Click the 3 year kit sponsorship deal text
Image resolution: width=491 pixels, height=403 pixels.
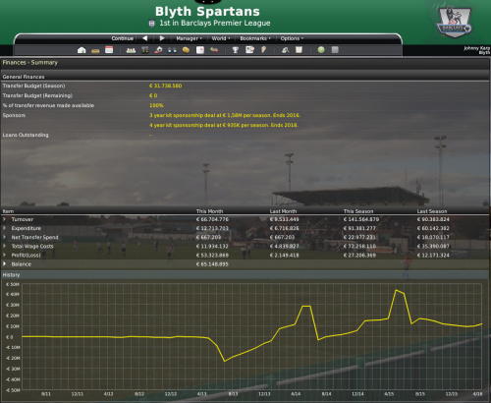click(x=225, y=115)
